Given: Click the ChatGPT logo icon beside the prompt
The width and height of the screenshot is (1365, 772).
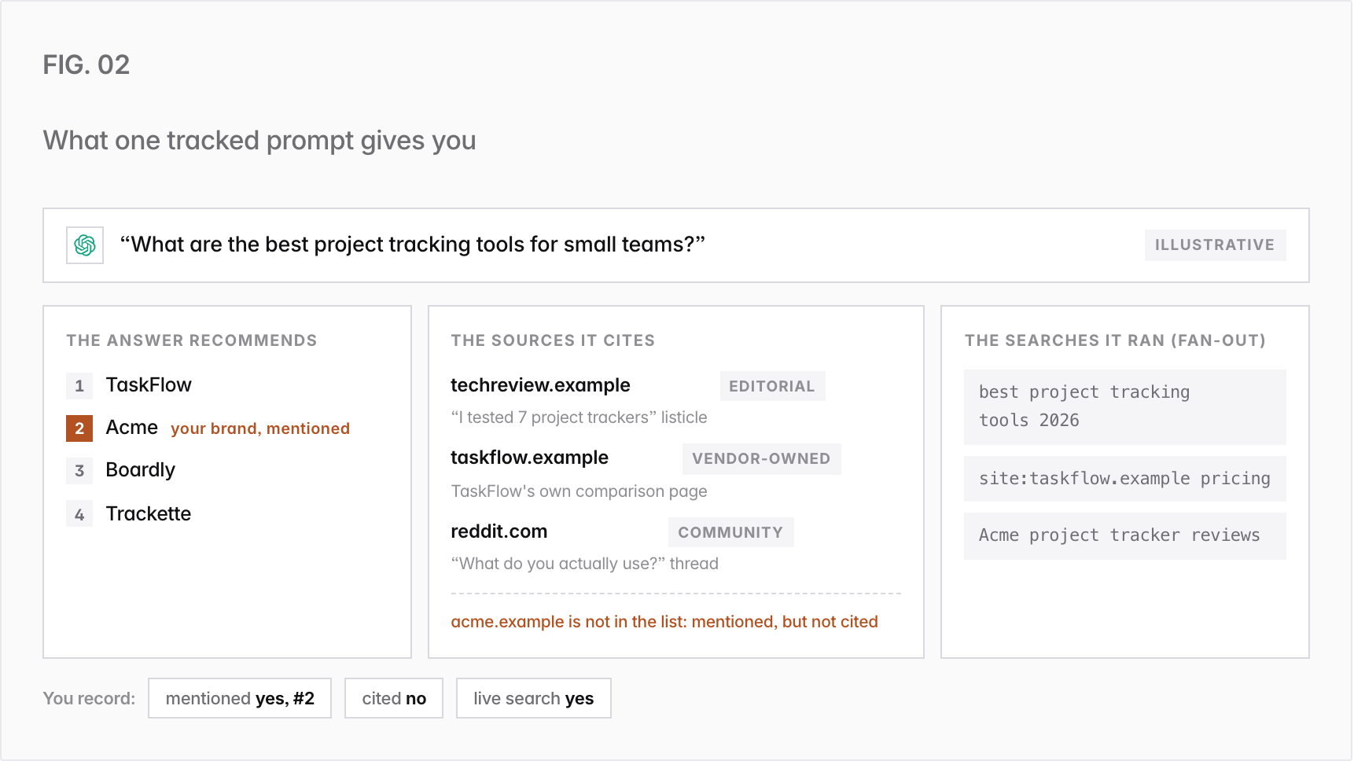Looking at the screenshot, I should (x=85, y=245).
